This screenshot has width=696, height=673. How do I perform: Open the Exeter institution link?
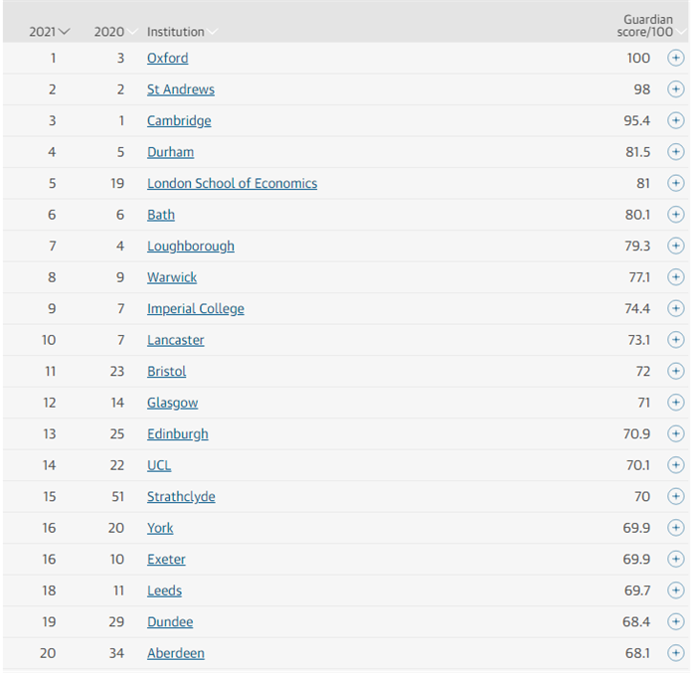point(166,559)
